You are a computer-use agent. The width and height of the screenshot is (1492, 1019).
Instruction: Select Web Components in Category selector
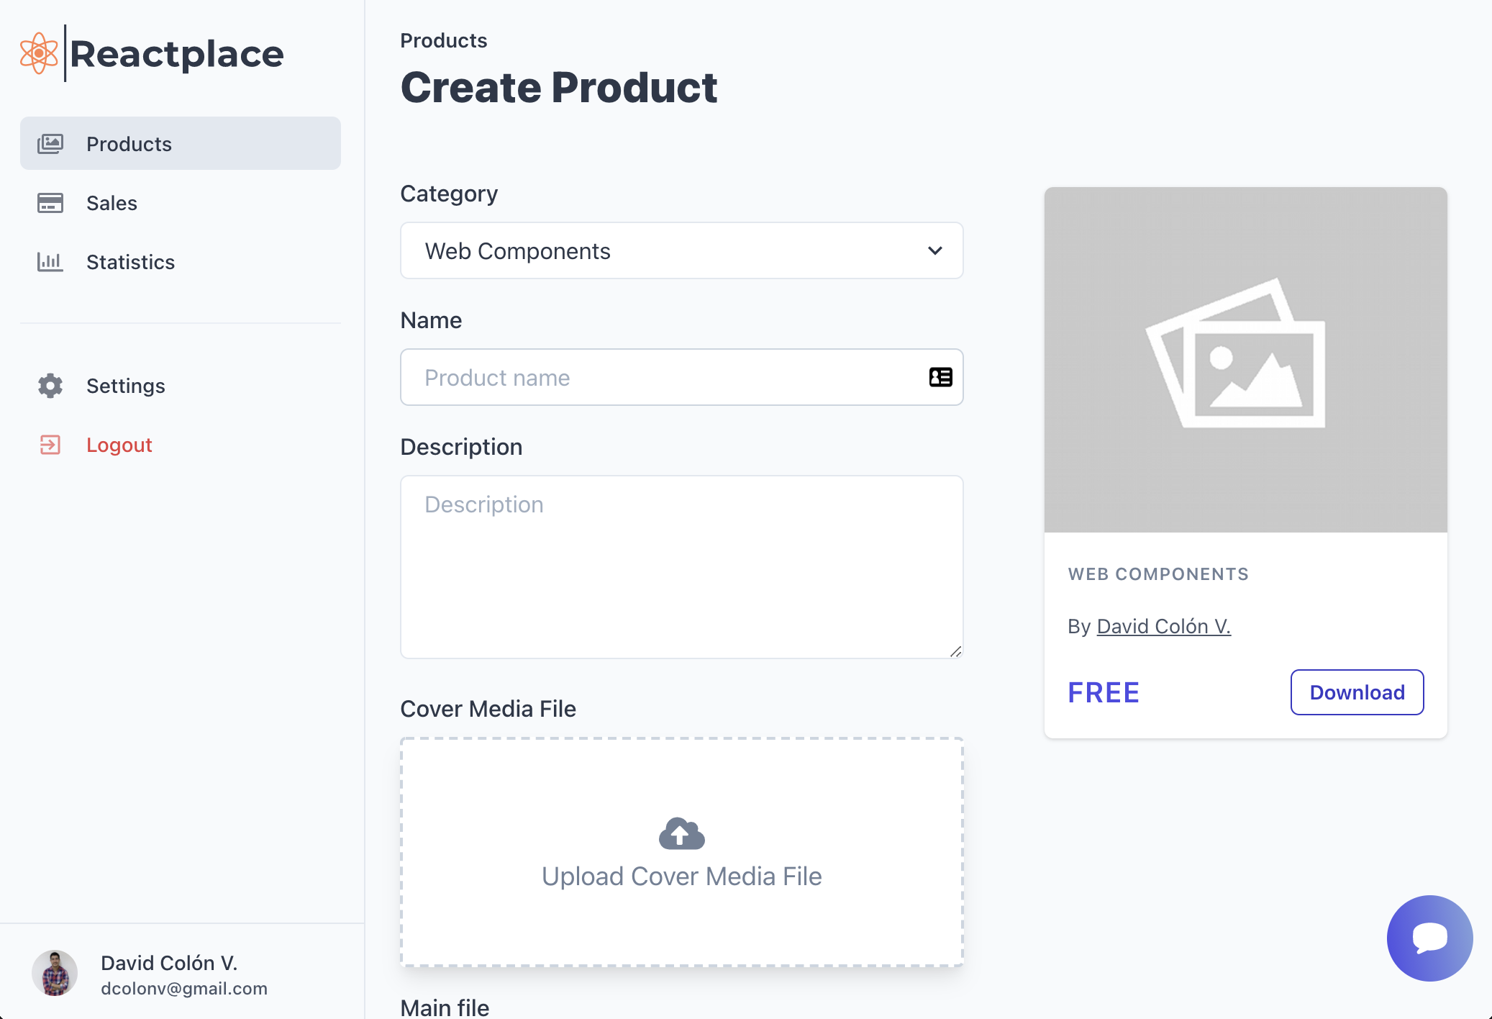click(x=681, y=250)
